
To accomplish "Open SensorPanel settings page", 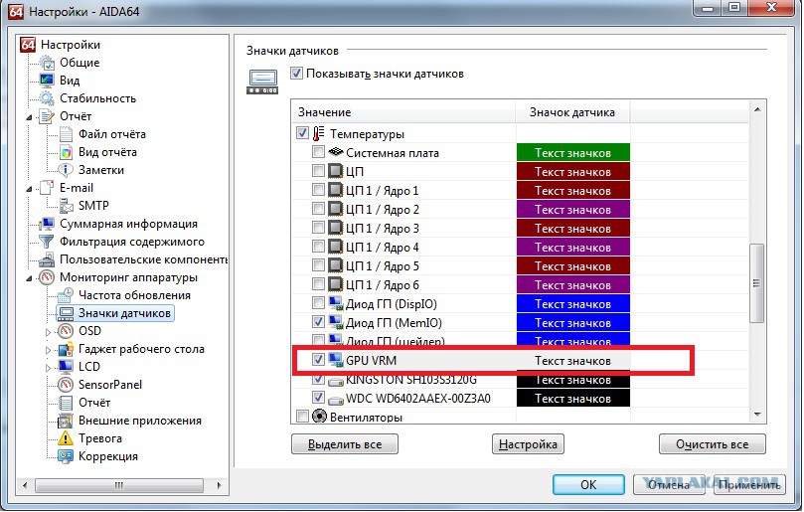I will tap(109, 385).
